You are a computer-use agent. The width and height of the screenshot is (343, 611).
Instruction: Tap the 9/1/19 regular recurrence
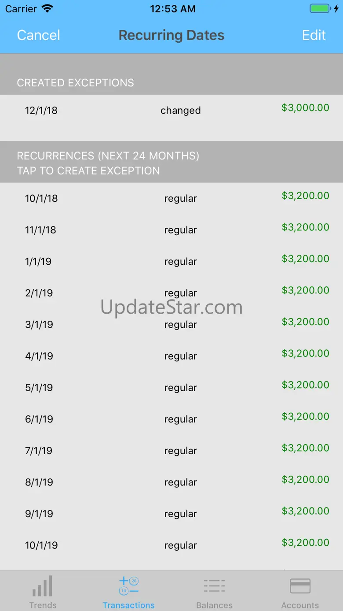171,514
